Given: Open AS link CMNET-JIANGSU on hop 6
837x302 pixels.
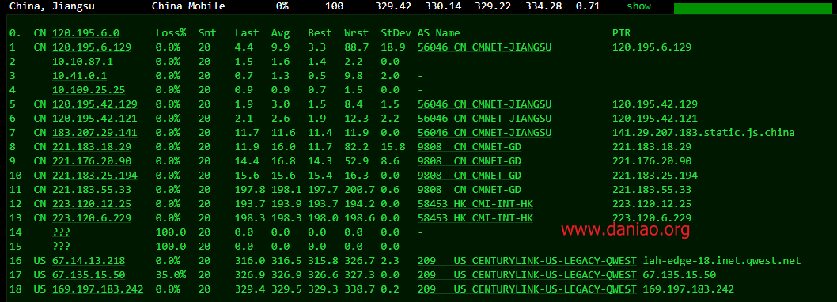Looking at the screenshot, I should [x=485, y=119].
